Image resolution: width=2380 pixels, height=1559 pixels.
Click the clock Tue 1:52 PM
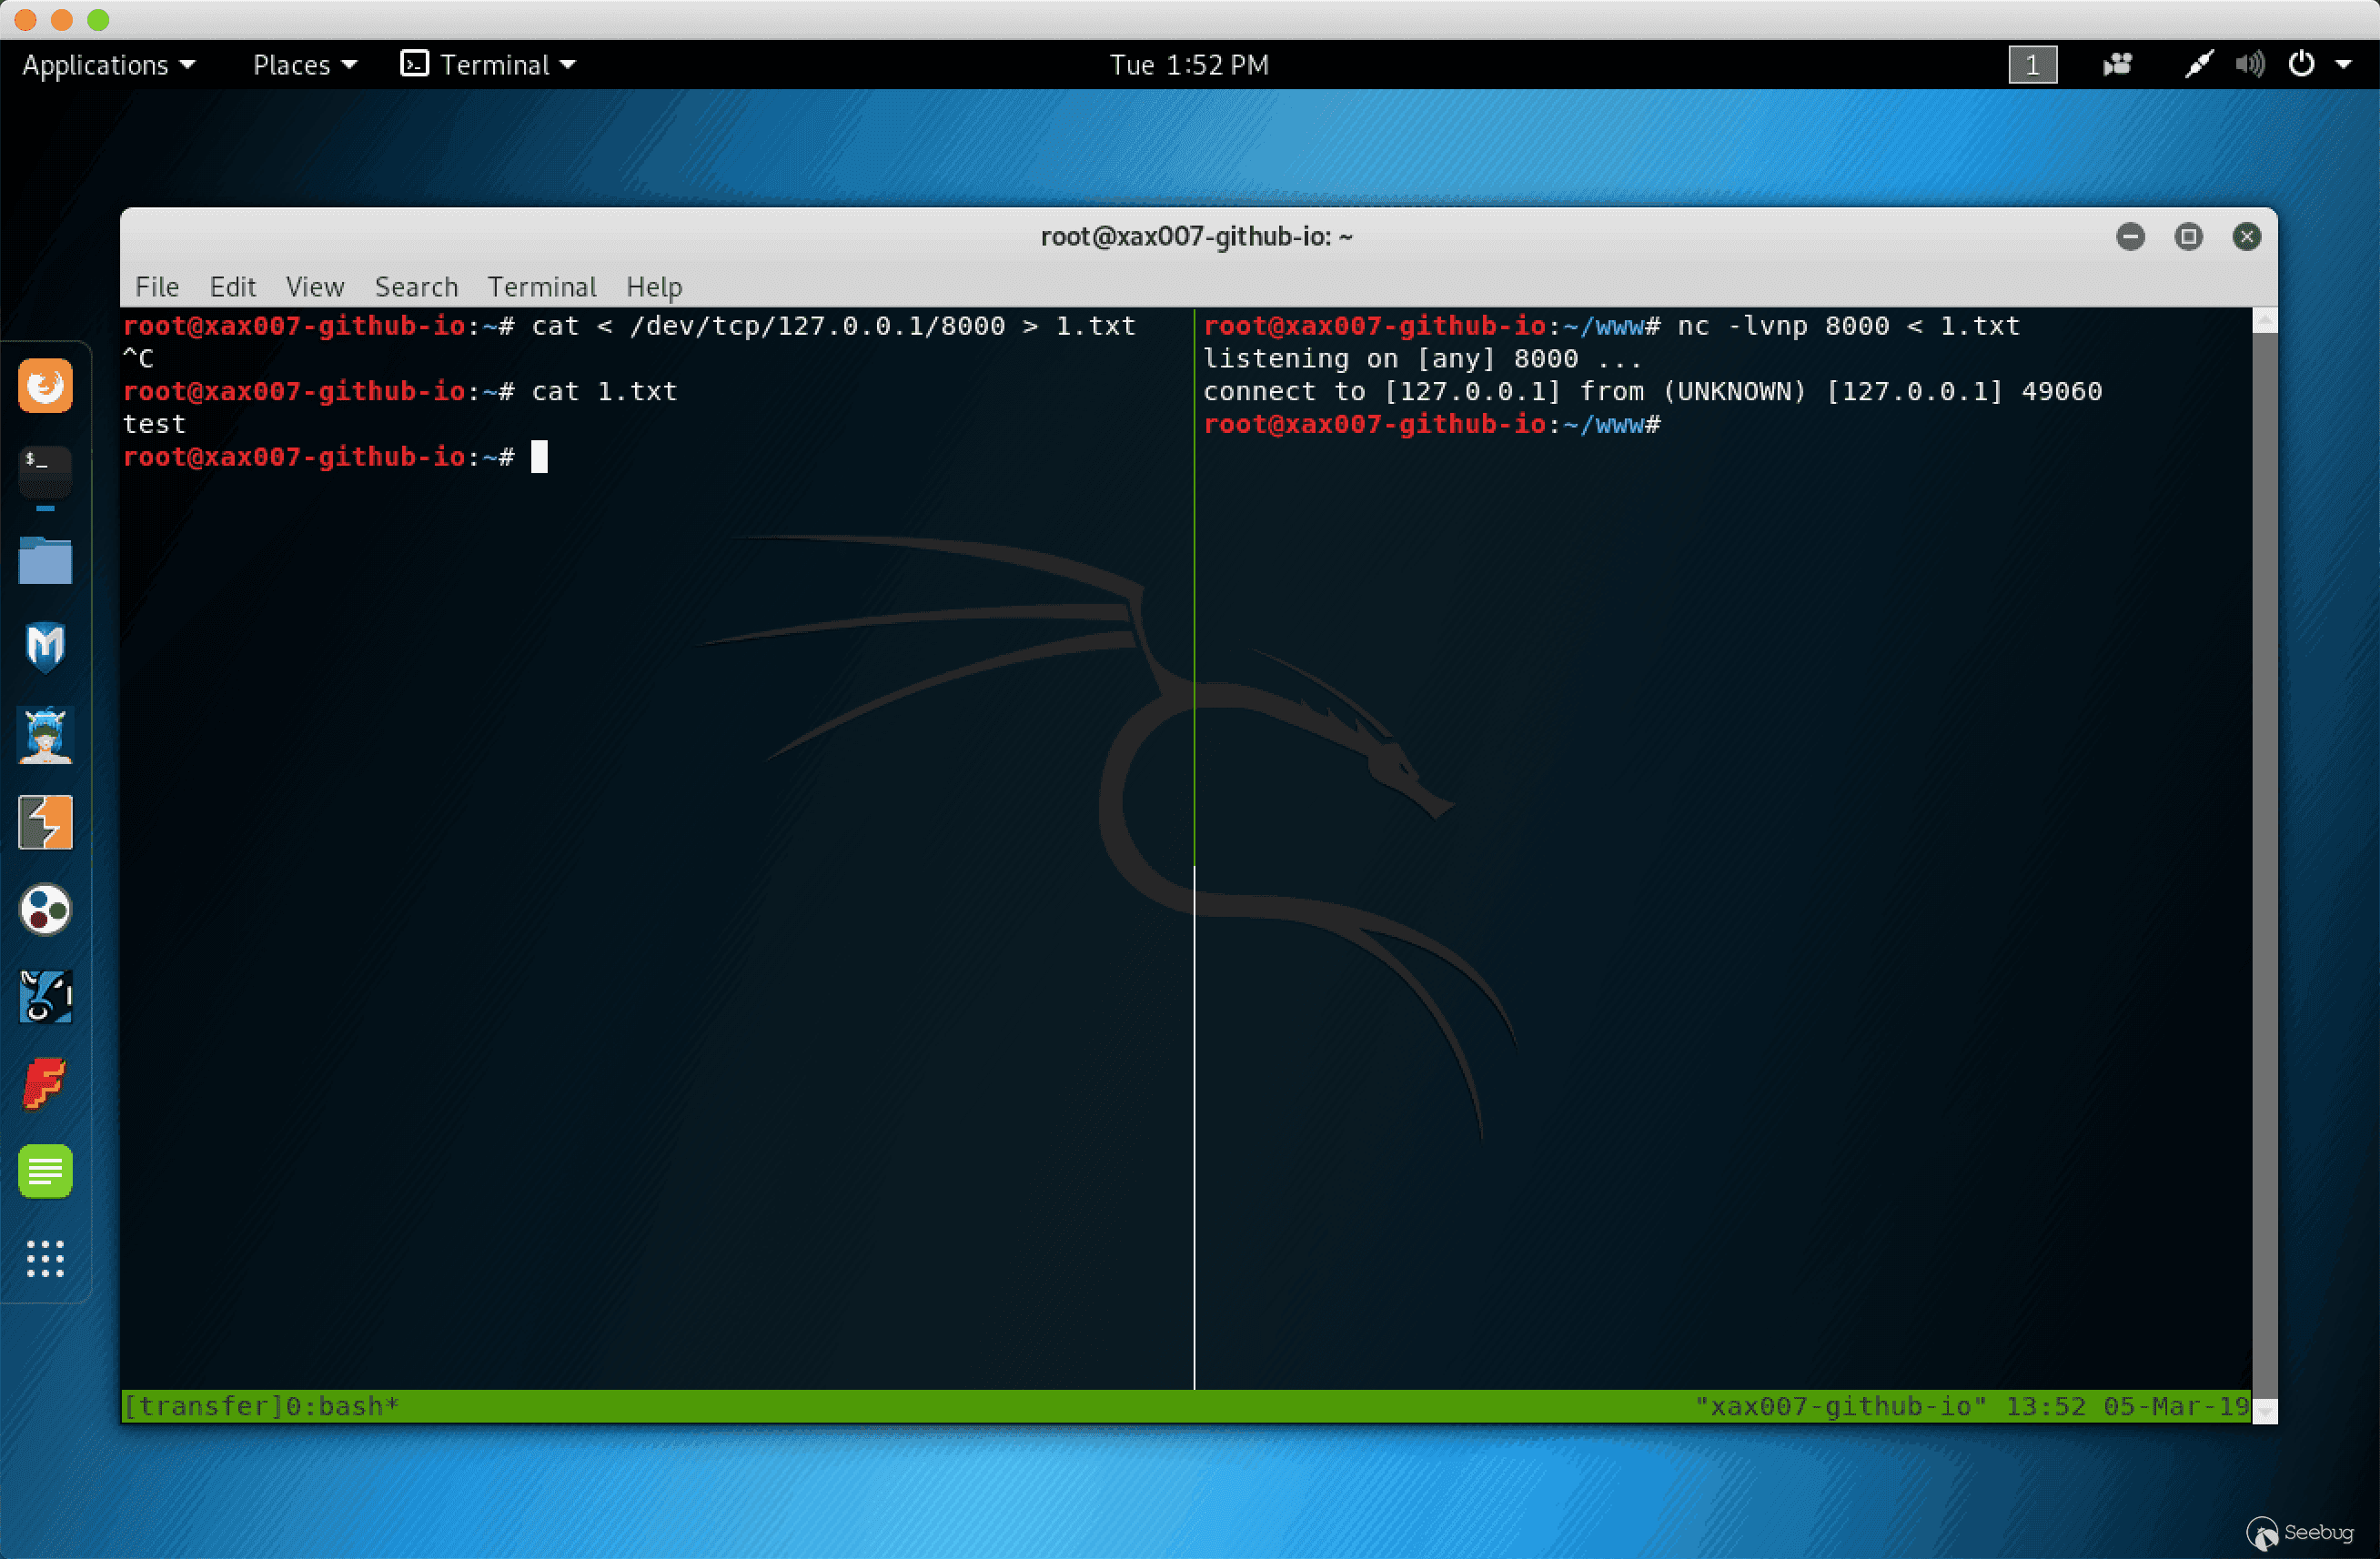[1188, 65]
